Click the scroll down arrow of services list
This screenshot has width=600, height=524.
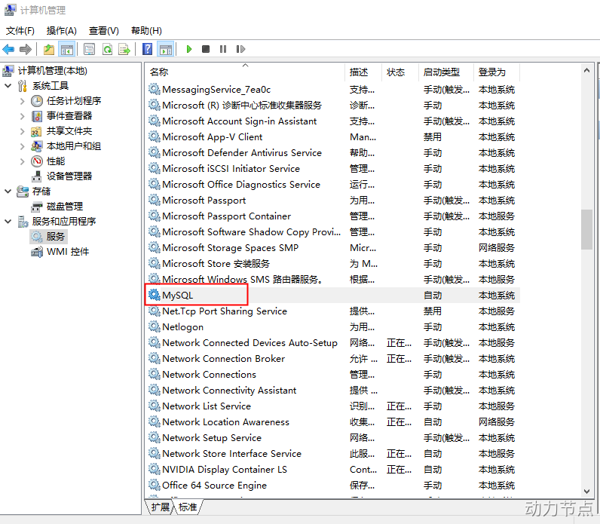pyautogui.click(x=586, y=492)
